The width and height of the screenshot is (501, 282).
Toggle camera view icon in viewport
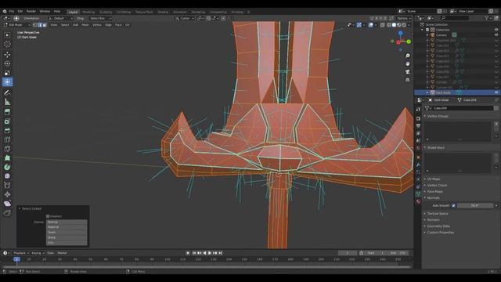click(x=408, y=71)
